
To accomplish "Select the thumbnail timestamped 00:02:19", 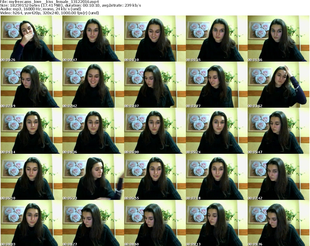I will [31, 85].
